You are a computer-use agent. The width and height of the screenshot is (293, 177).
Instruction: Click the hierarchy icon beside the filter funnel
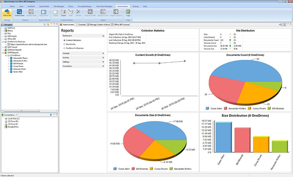coord(280,25)
